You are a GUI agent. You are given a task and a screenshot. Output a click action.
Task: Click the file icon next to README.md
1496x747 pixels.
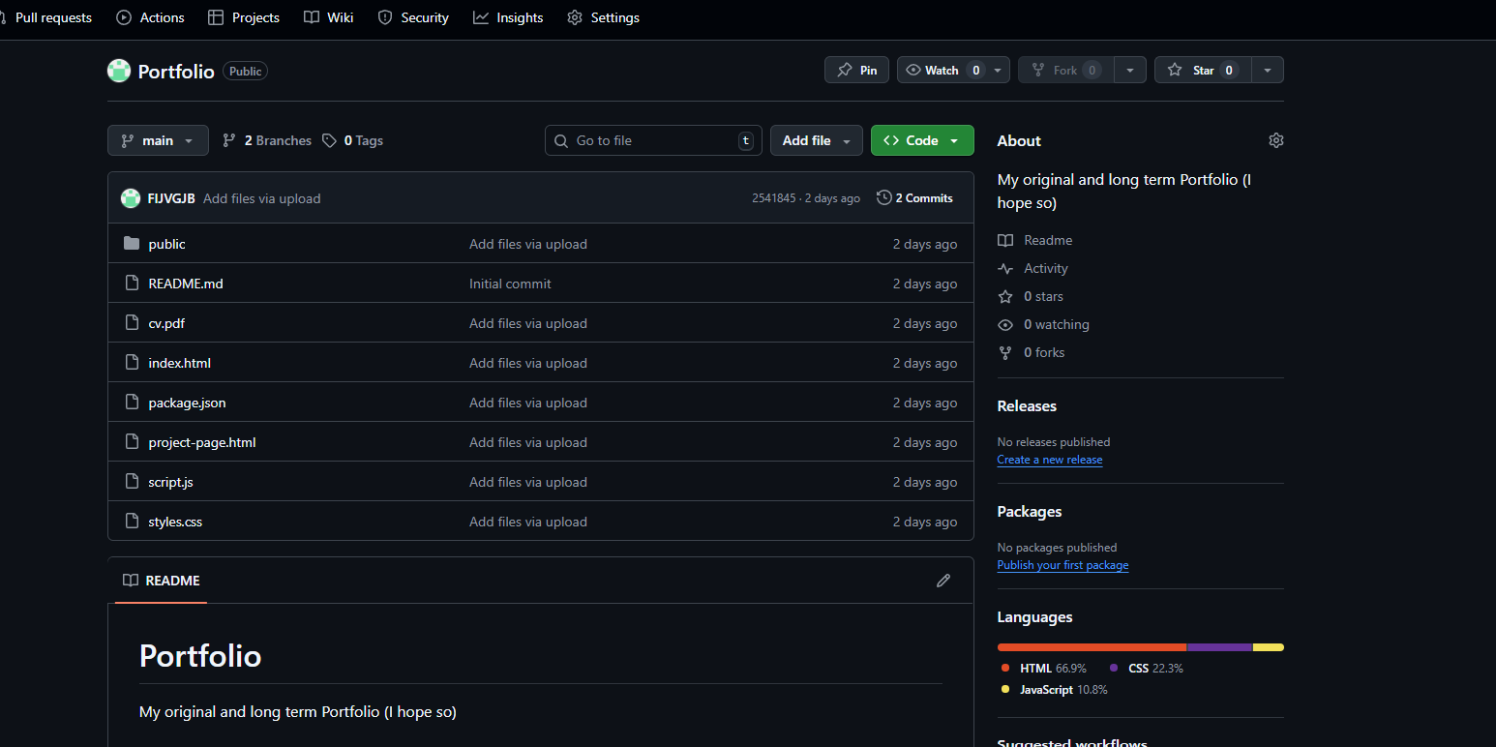[132, 283]
